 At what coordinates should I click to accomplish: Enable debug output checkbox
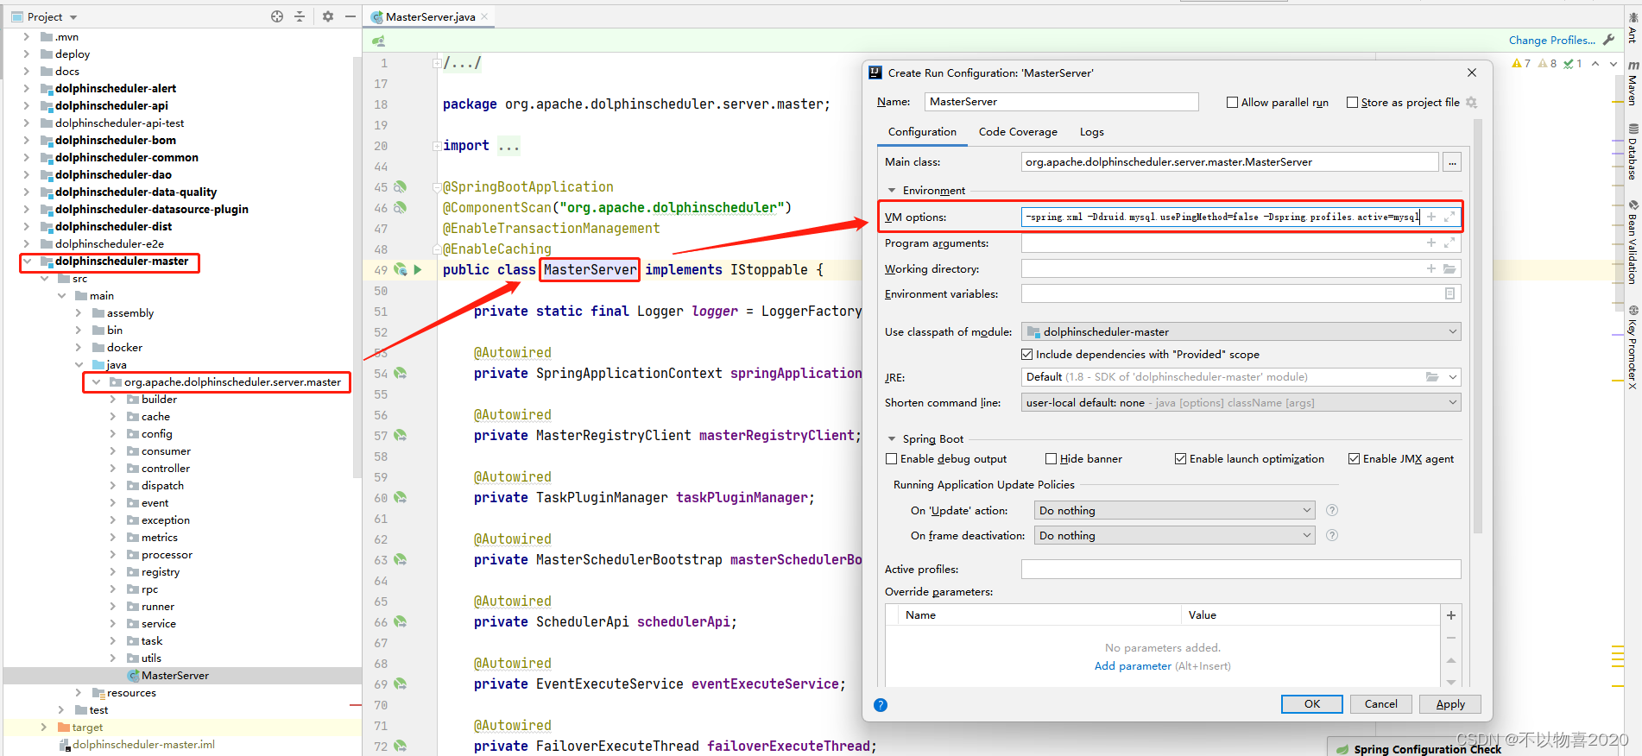[892, 458]
